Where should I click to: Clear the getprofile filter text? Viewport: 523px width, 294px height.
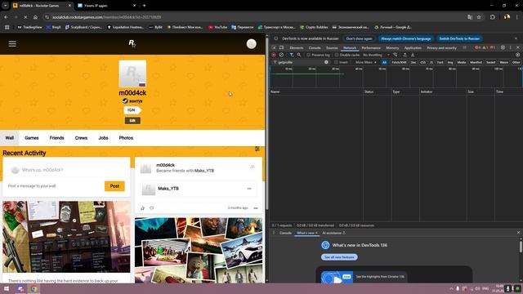[x=326, y=62]
